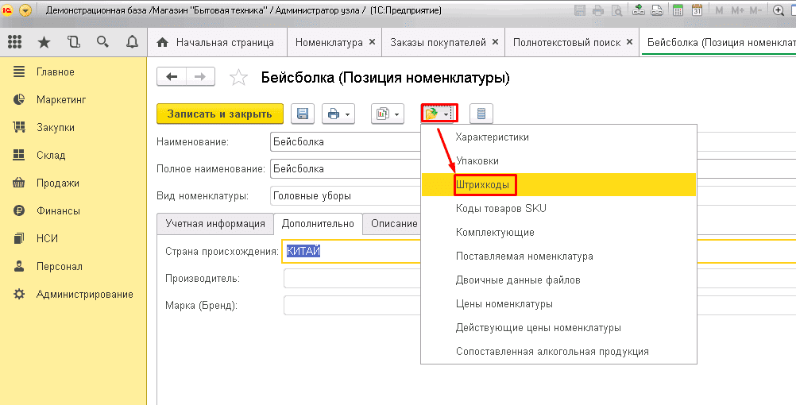Click the Производитель input field
Viewport: 796px width, 405px height.
point(350,279)
